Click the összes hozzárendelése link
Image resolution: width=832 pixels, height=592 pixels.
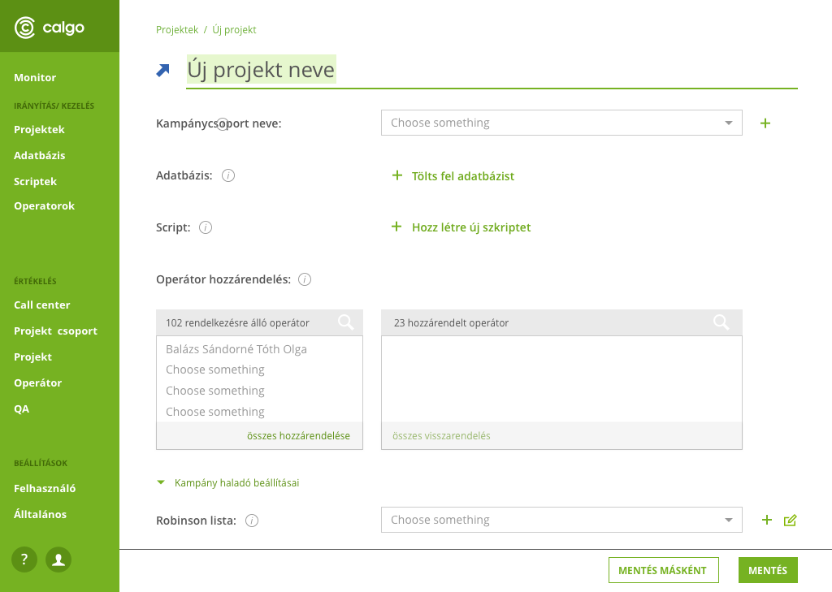[298, 436]
